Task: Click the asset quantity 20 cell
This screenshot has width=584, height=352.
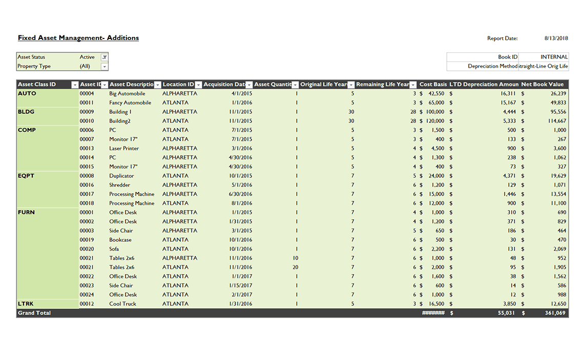Action: point(296,267)
